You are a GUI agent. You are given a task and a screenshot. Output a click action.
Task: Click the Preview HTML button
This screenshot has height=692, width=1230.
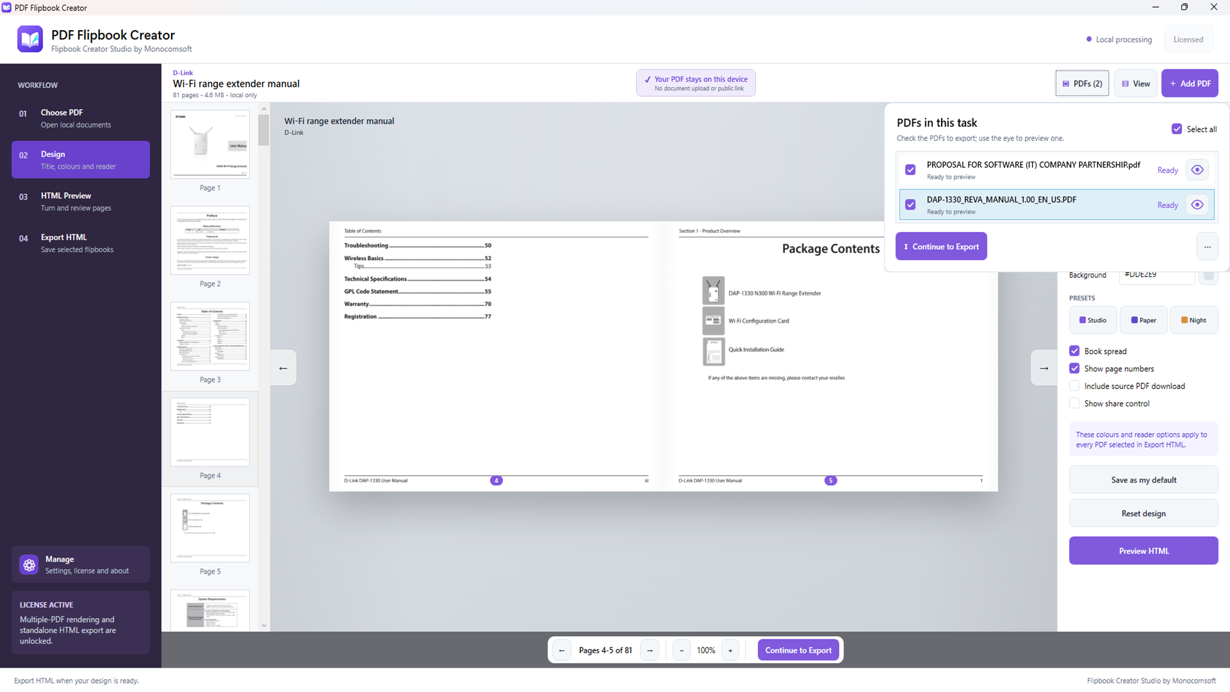(1144, 551)
